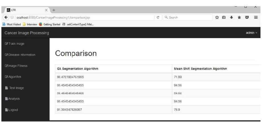Click the site info icon in the address bar

coord(12,17)
